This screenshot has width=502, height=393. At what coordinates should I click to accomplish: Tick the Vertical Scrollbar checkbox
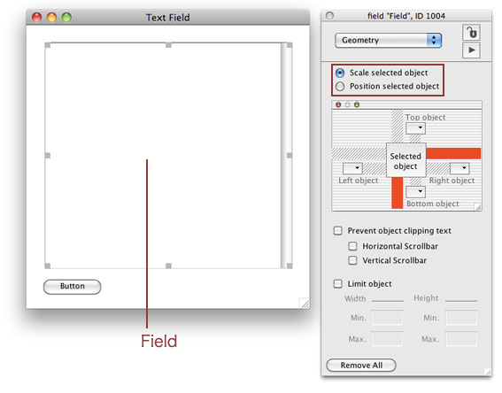pos(352,260)
